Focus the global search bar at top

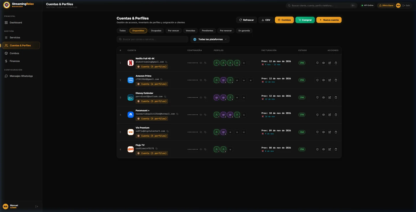(x=321, y=5)
